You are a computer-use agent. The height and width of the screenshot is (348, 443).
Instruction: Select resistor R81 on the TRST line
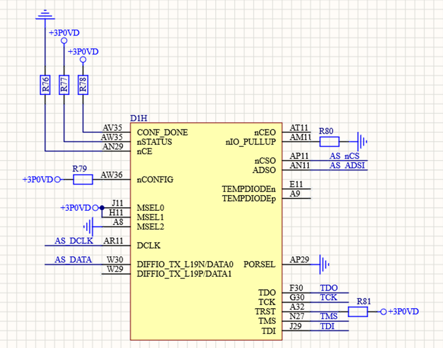(x=358, y=311)
